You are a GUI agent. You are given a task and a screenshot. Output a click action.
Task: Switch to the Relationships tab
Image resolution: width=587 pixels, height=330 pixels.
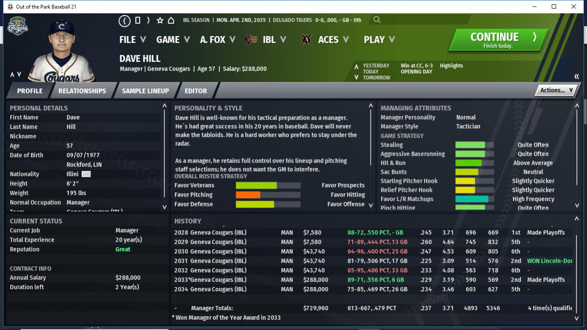coord(82,91)
